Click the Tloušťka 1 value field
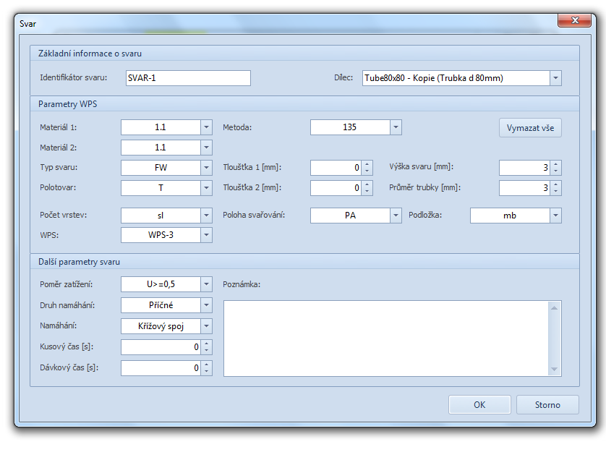The width and height of the screenshot is (606, 460). pos(336,167)
